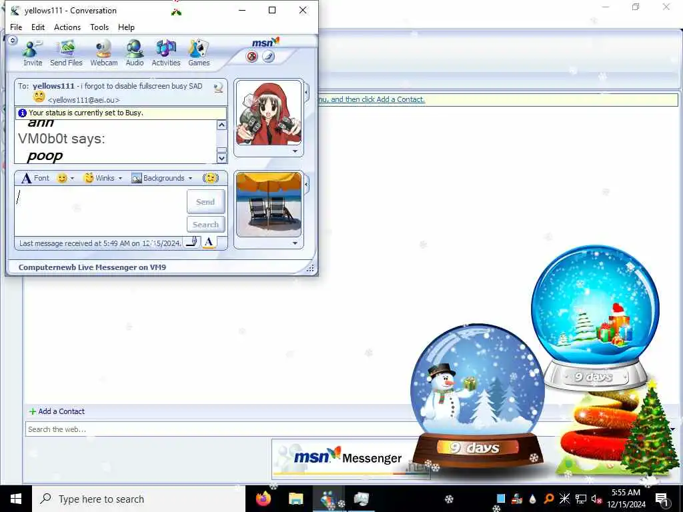Open clock showing 5:55 AM
The image size is (683, 512).
click(x=626, y=499)
